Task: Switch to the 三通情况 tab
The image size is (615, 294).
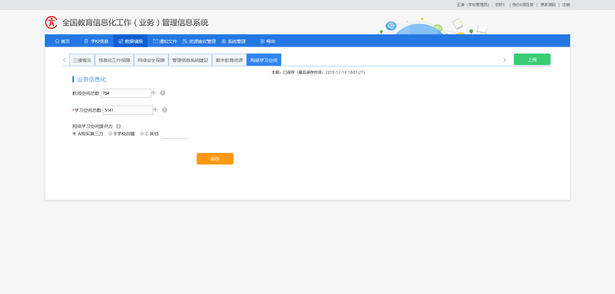Action: click(82, 60)
